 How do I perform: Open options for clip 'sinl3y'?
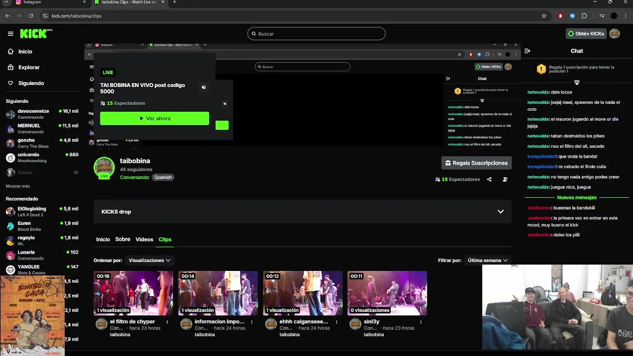(x=421, y=322)
